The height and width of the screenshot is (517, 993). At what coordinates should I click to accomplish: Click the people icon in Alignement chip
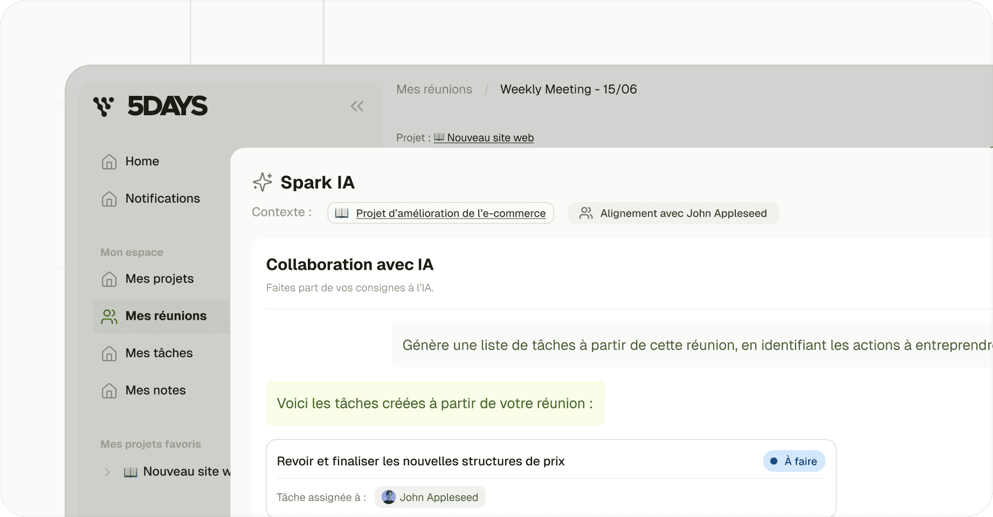tap(586, 213)
